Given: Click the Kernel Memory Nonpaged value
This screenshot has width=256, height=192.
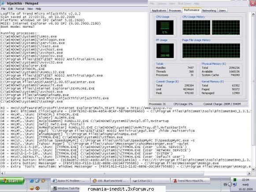Looking at the screenshot, I should pos(236,93).
